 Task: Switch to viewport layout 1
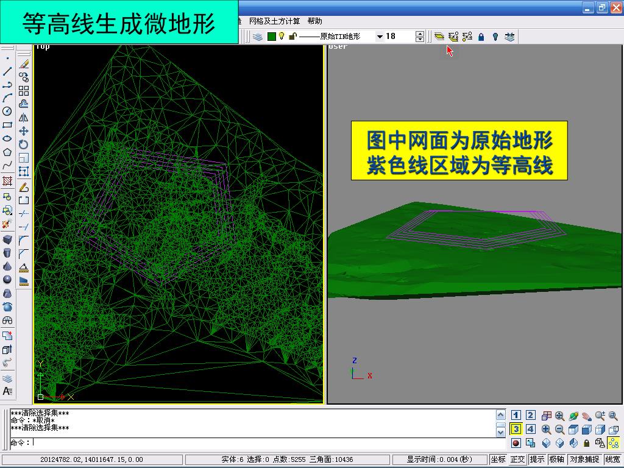click(x=516, y=416)
